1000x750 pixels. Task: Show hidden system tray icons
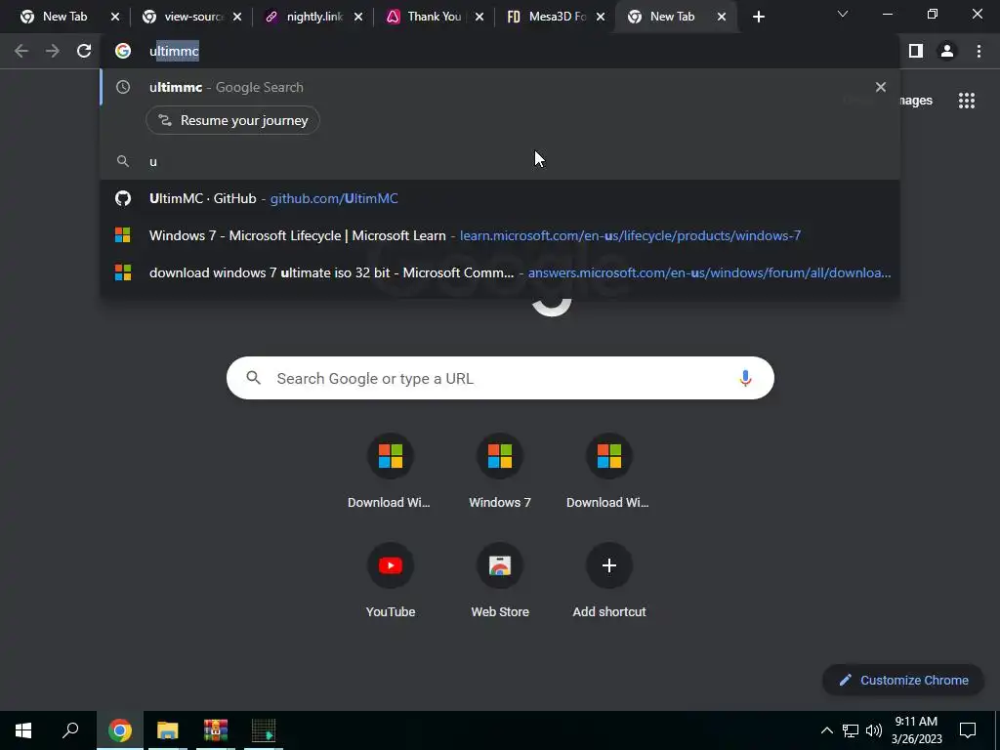(826, 730)
